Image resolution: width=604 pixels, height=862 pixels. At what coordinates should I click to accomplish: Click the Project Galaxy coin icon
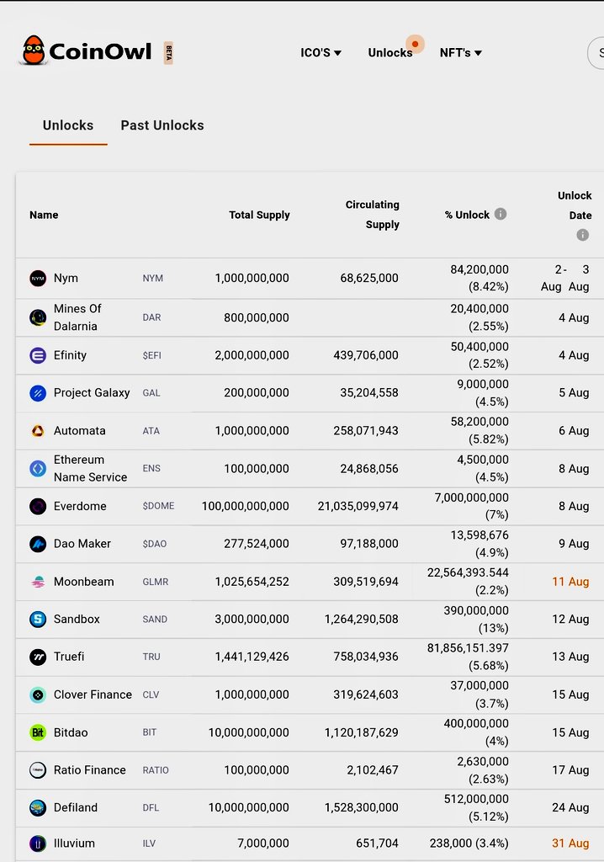coord(38,393)
